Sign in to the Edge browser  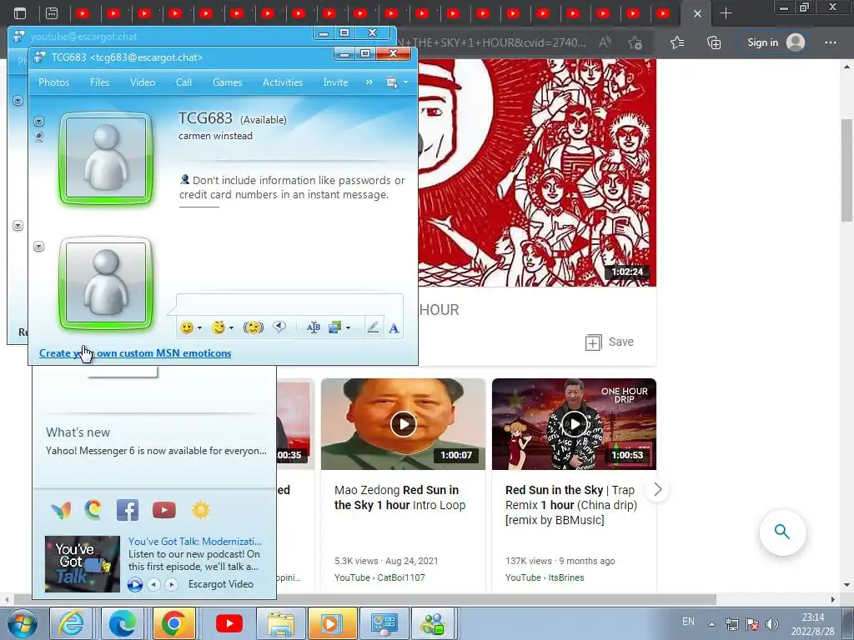pos(776,42)
